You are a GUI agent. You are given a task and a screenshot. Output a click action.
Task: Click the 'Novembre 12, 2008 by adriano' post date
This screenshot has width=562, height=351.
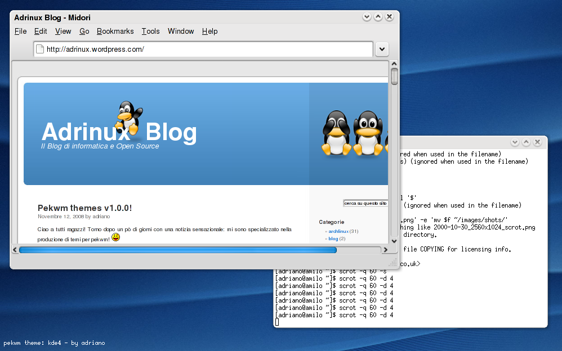74,217
